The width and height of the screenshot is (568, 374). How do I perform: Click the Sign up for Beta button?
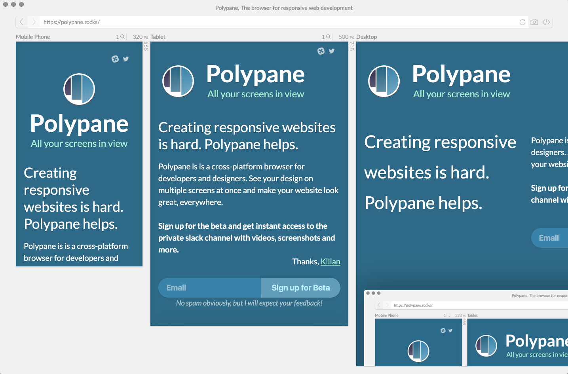(x=301, y=288)
